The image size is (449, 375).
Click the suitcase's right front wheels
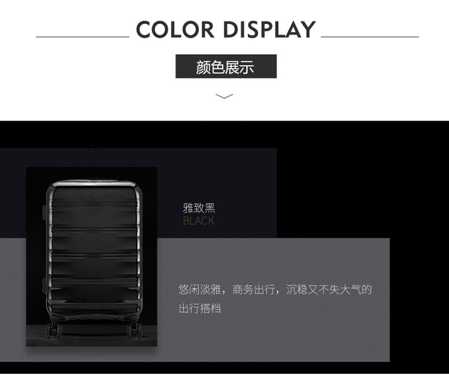135,331
